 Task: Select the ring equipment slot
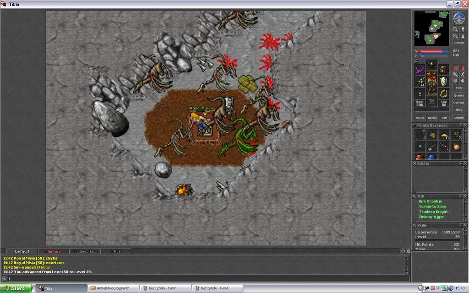[x=420, y=94]
